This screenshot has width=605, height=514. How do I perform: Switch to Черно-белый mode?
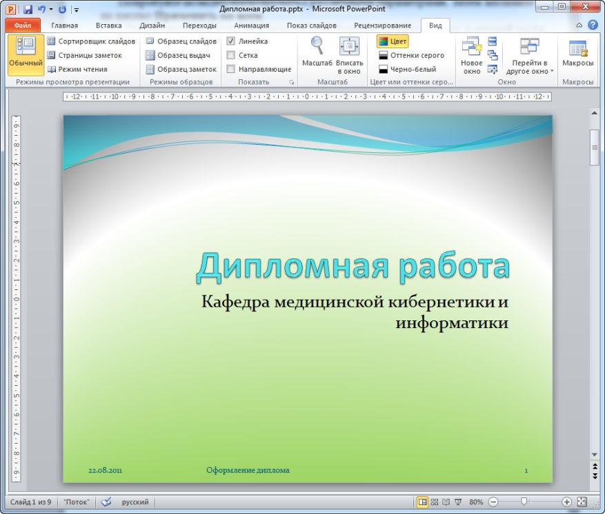pos(408,70)
